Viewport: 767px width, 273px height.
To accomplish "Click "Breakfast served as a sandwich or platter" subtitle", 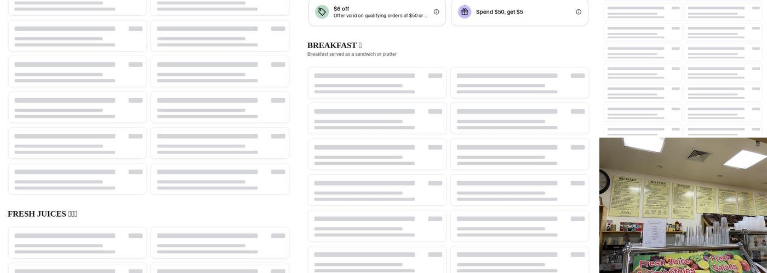I will coord(352,54).
